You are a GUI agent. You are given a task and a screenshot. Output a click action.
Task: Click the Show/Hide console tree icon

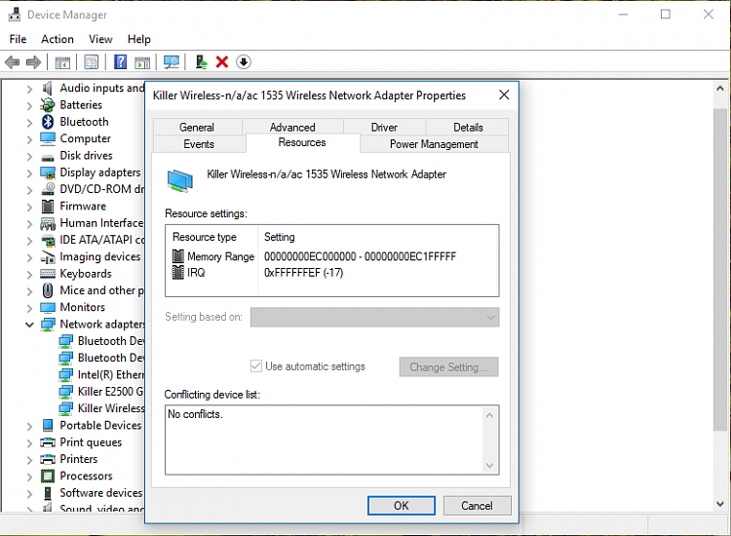coord(62,62)
